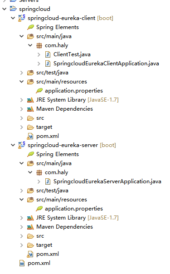This screenshot has height=274, width=170.
Task: Click application.properties leaf icon in eureka-client
Action: pyautogui.click(x=39, y=91)
